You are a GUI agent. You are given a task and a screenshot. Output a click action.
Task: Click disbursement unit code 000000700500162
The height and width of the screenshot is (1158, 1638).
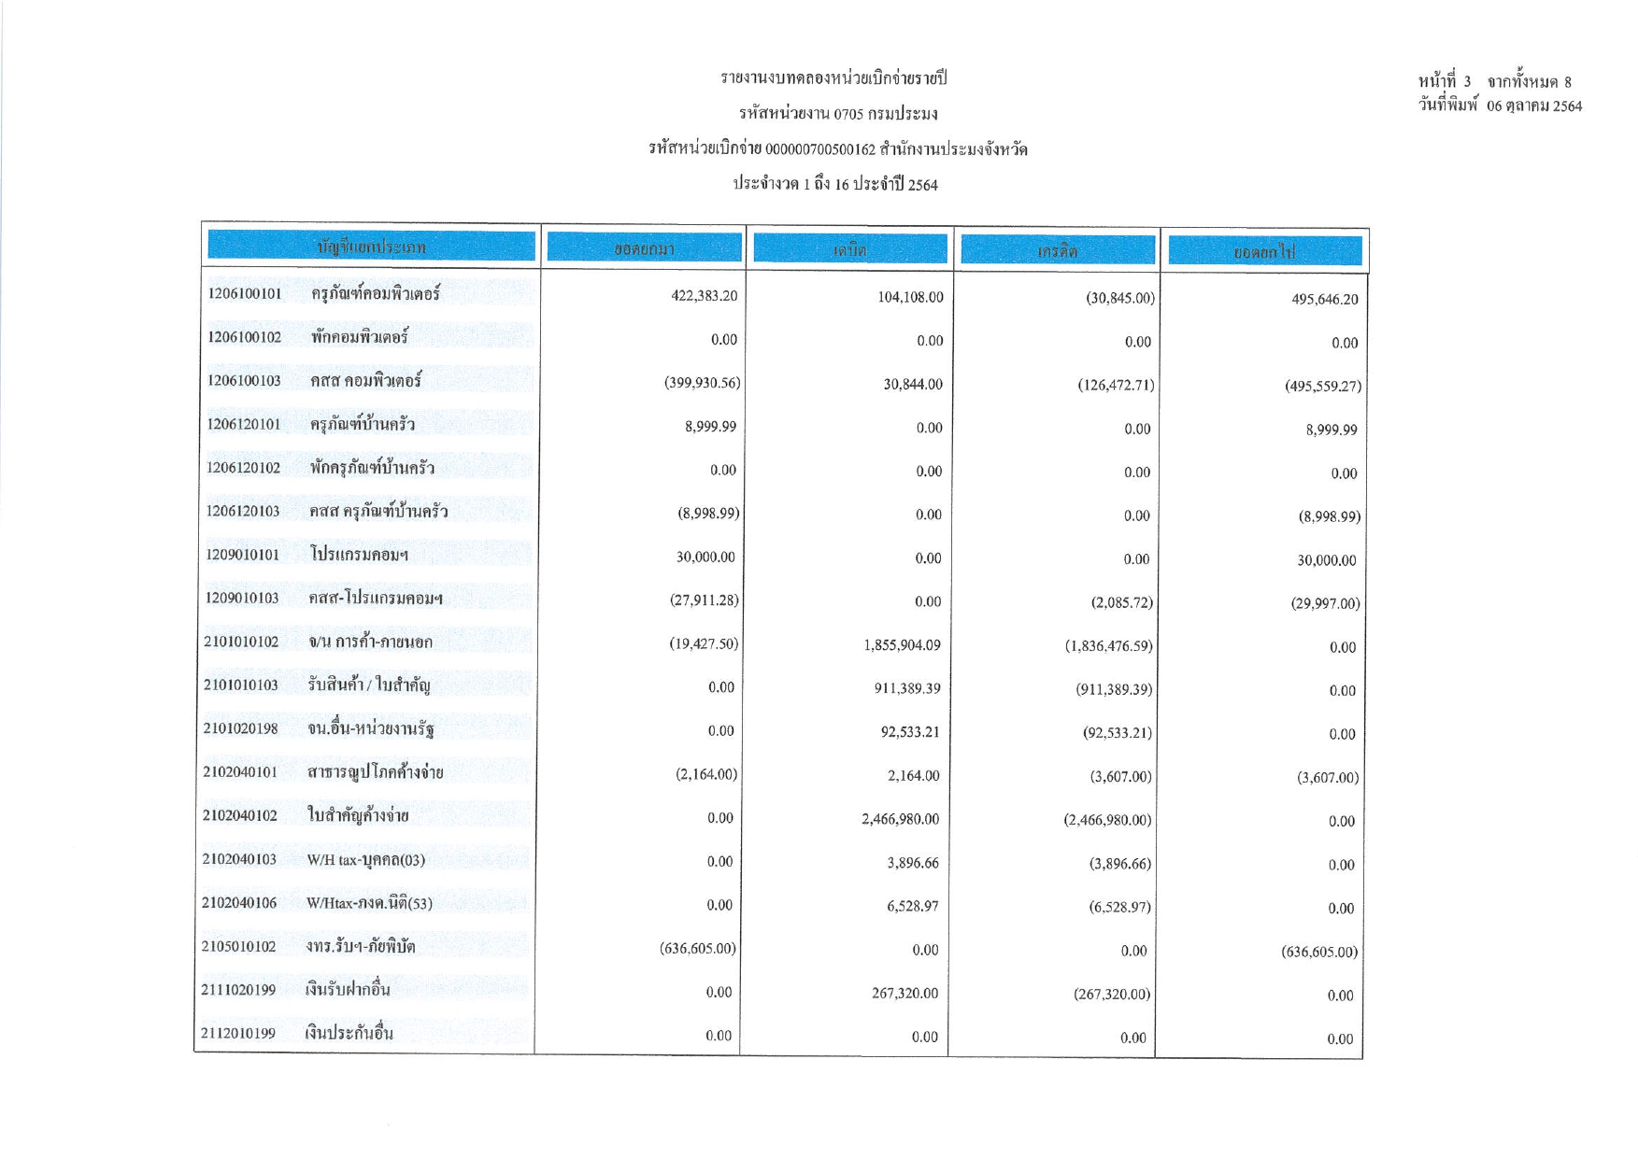click(x=819, y=149)
